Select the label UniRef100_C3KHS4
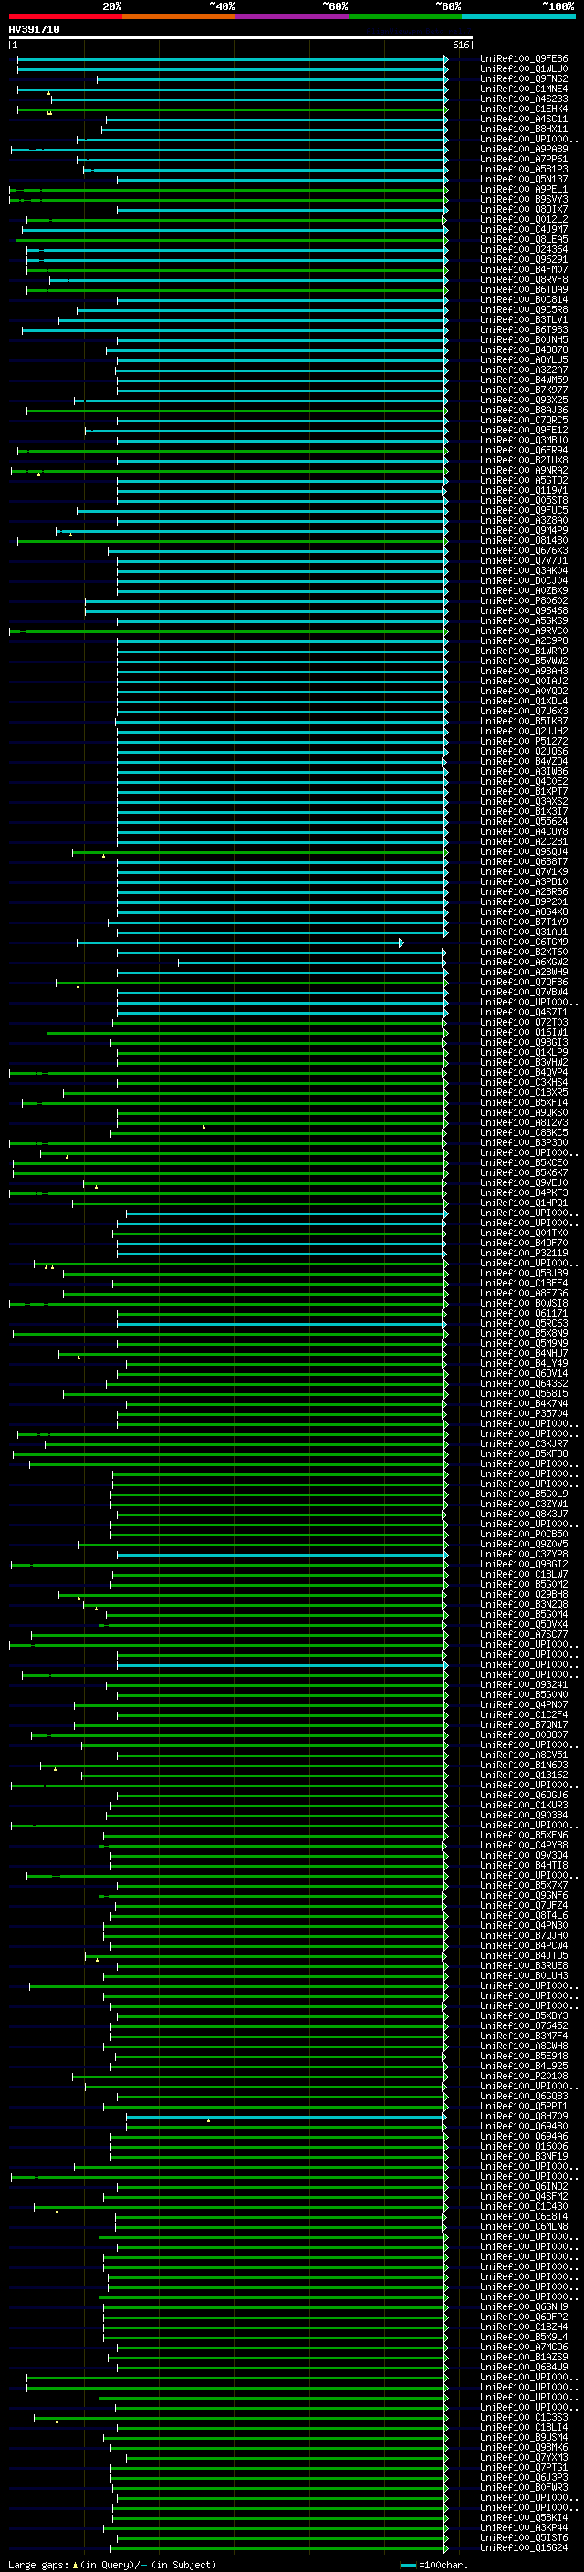This screenshot has height=2572, width=584. click(524, 1082)
